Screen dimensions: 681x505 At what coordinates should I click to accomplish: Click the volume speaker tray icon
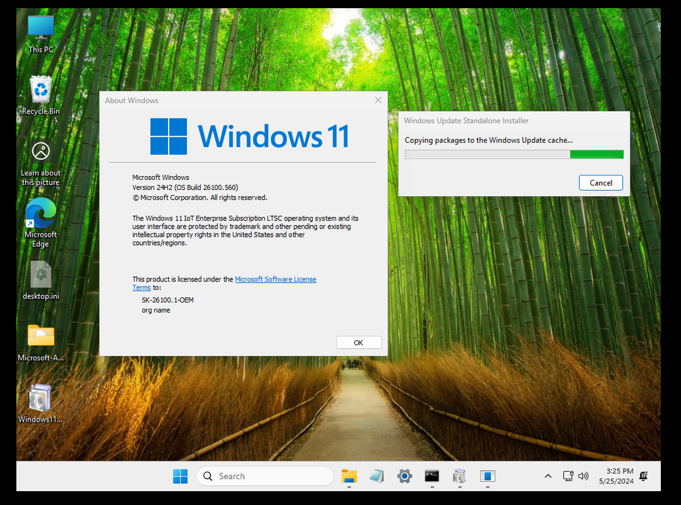583,476
